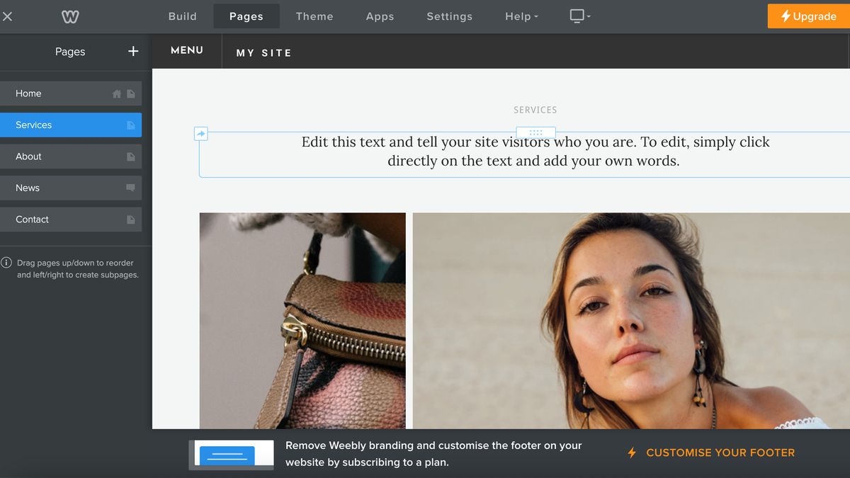
Task: Add a new page using the plus icon
Action: (132, 51)
